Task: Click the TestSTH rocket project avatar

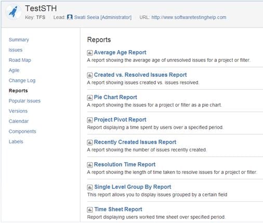Action: (14, 12)
